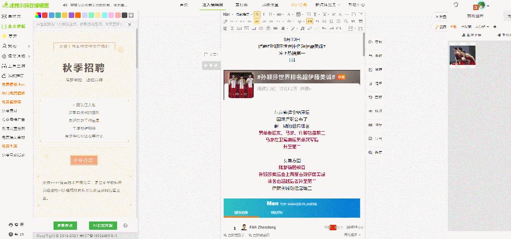The height and width of the screenshot is (239, 511).
Task: Open 素材库 in top navigation
Action: [242, 5]
